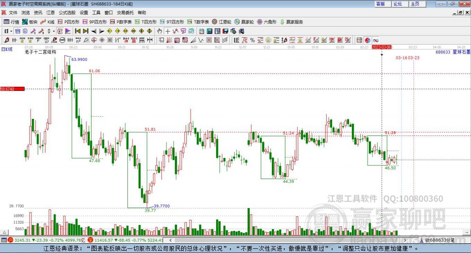The width and height of the screenshot is (471, 253).
Task: Toggle the yin-yang icon in drawing toolbar
Action: pyautogui.click(x=368, y=40)
